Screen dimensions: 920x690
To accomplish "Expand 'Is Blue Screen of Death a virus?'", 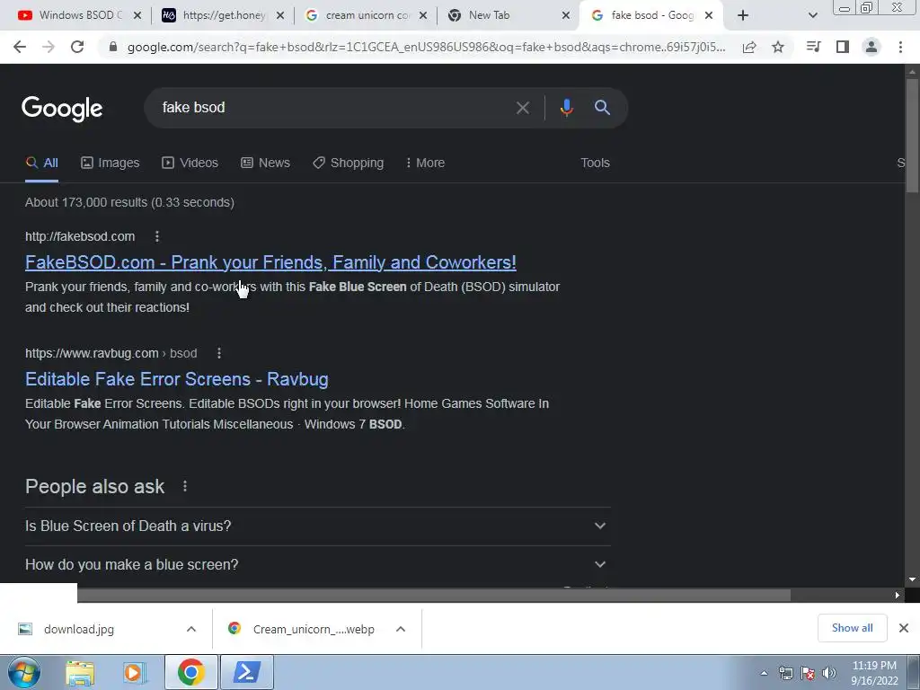I will click(317, 526).
